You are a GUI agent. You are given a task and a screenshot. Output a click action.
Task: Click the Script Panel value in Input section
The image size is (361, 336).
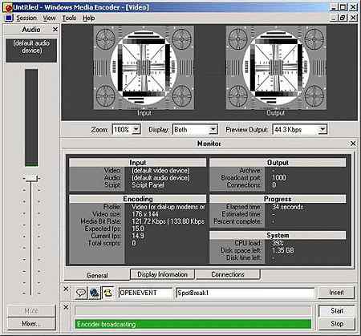click(148, 185)
